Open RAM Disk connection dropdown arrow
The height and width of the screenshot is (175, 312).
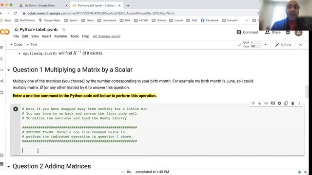[x=266, y=45]
